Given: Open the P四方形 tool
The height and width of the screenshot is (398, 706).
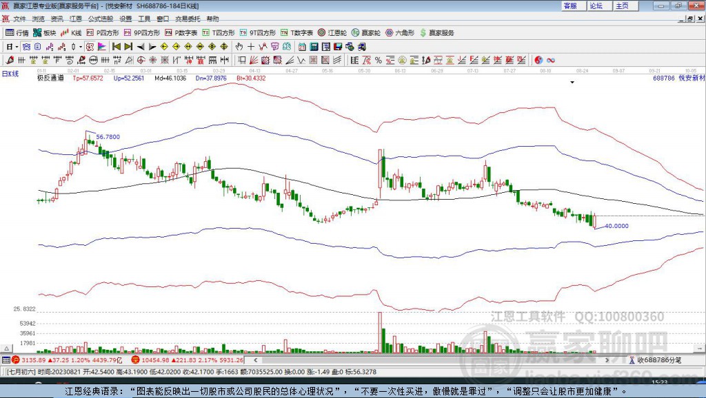Looking at the screenshot, I should tap(103, 33).
